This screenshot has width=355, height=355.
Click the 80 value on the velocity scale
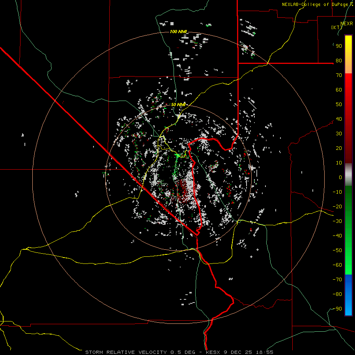(339, 61)
